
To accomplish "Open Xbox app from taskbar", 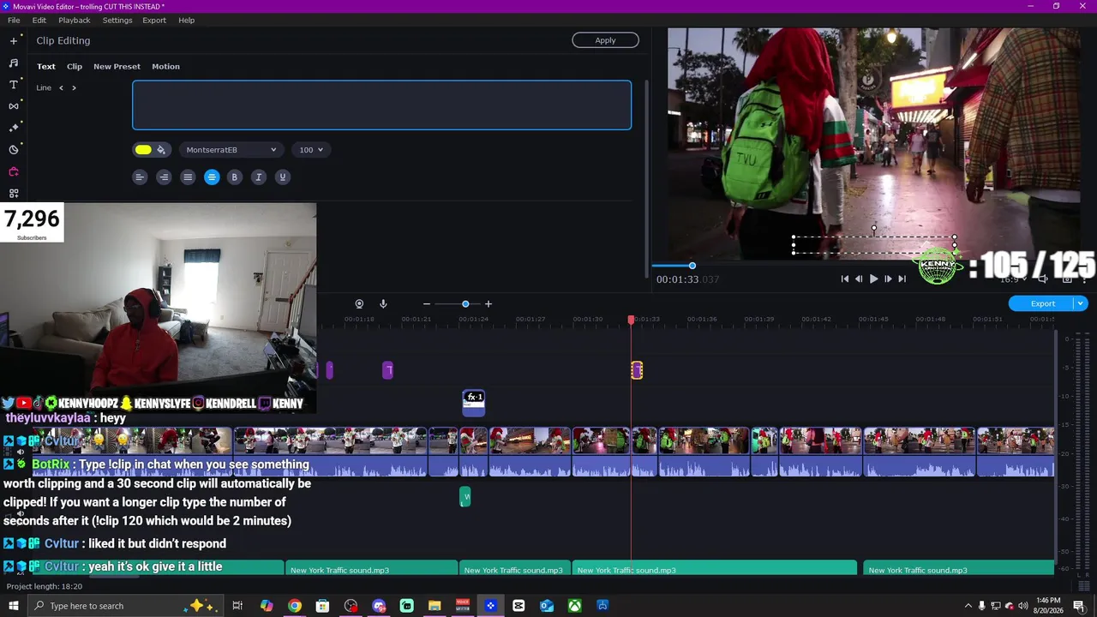I will pos(574,606).
